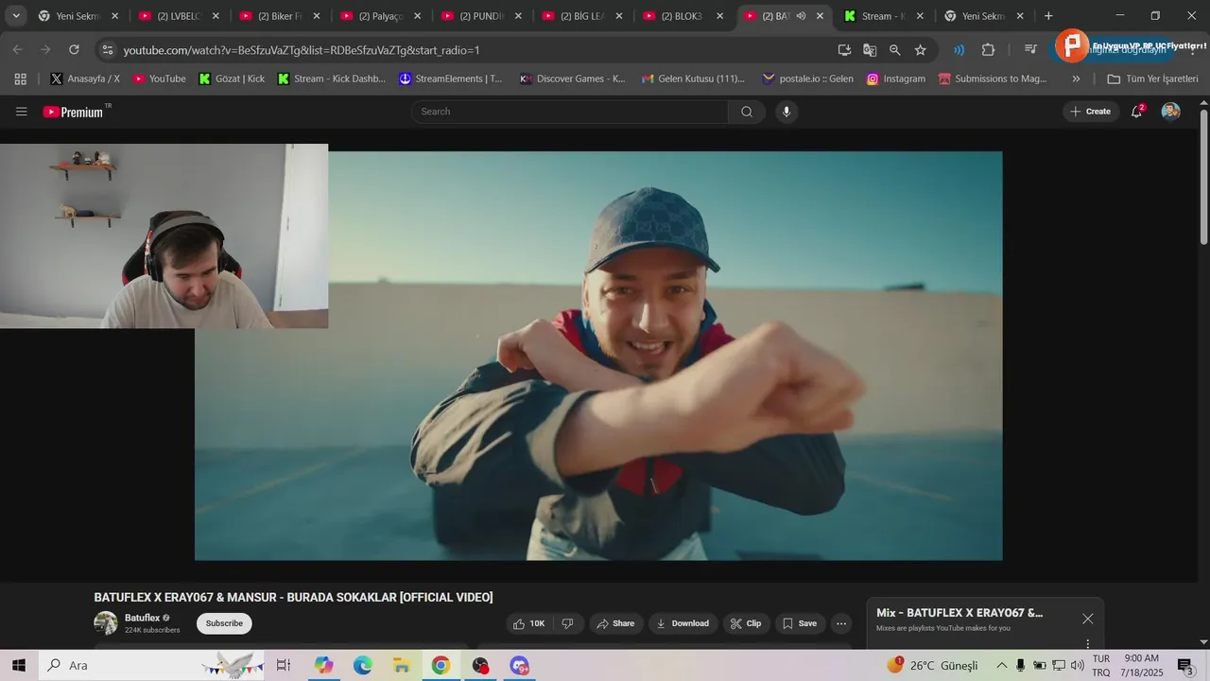Screen dimensions: 1210x681
Task: Mute the playing BAT tab speaker icon
Action: (x=801, y=16)
